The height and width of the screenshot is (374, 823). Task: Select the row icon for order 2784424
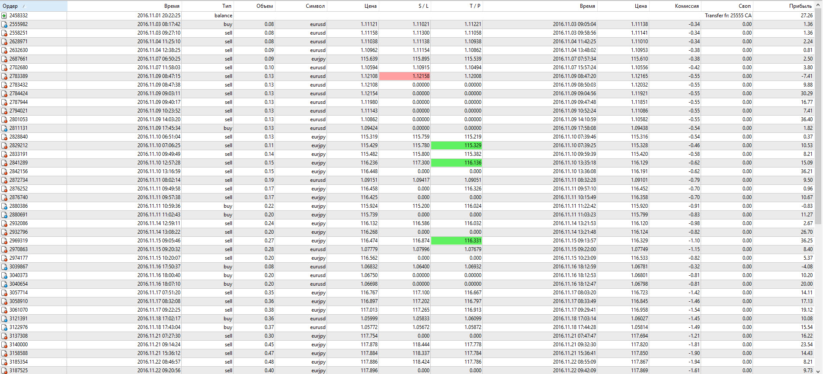point(4,93)
